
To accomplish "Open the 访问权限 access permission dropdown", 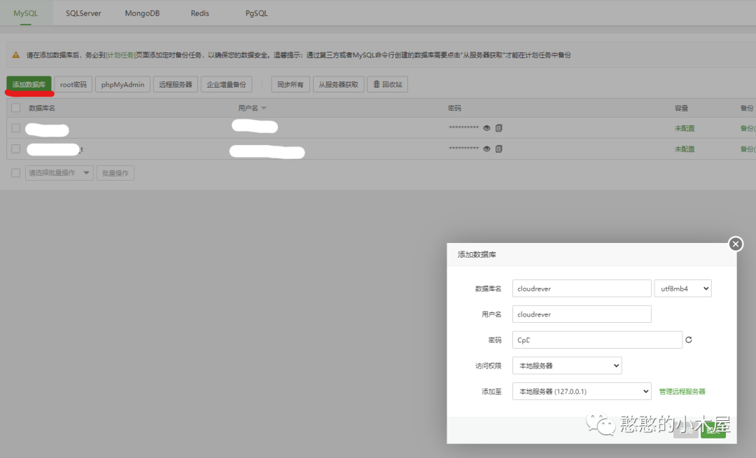I will [566, 365].
